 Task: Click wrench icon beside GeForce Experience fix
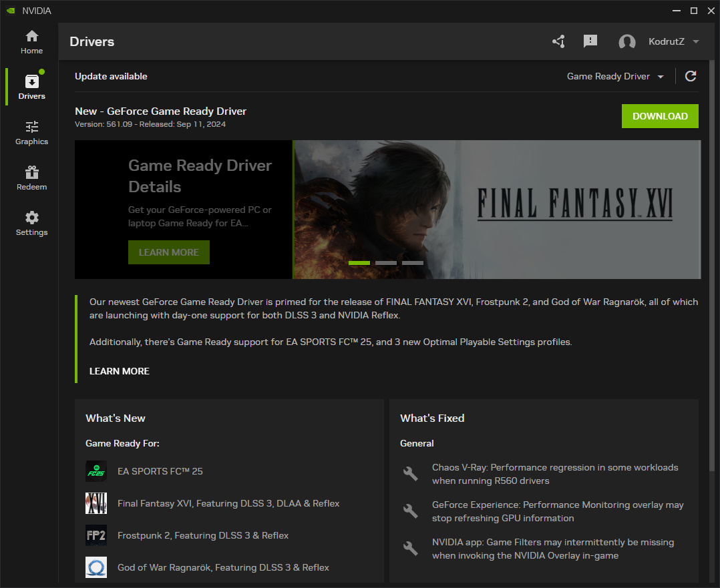point(411,511)
